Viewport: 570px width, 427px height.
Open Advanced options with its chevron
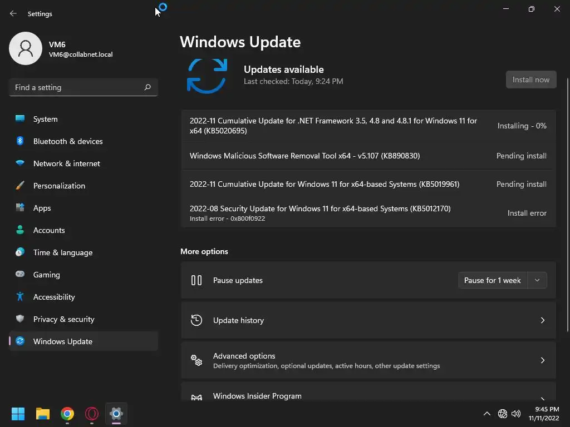click(542, 360)
